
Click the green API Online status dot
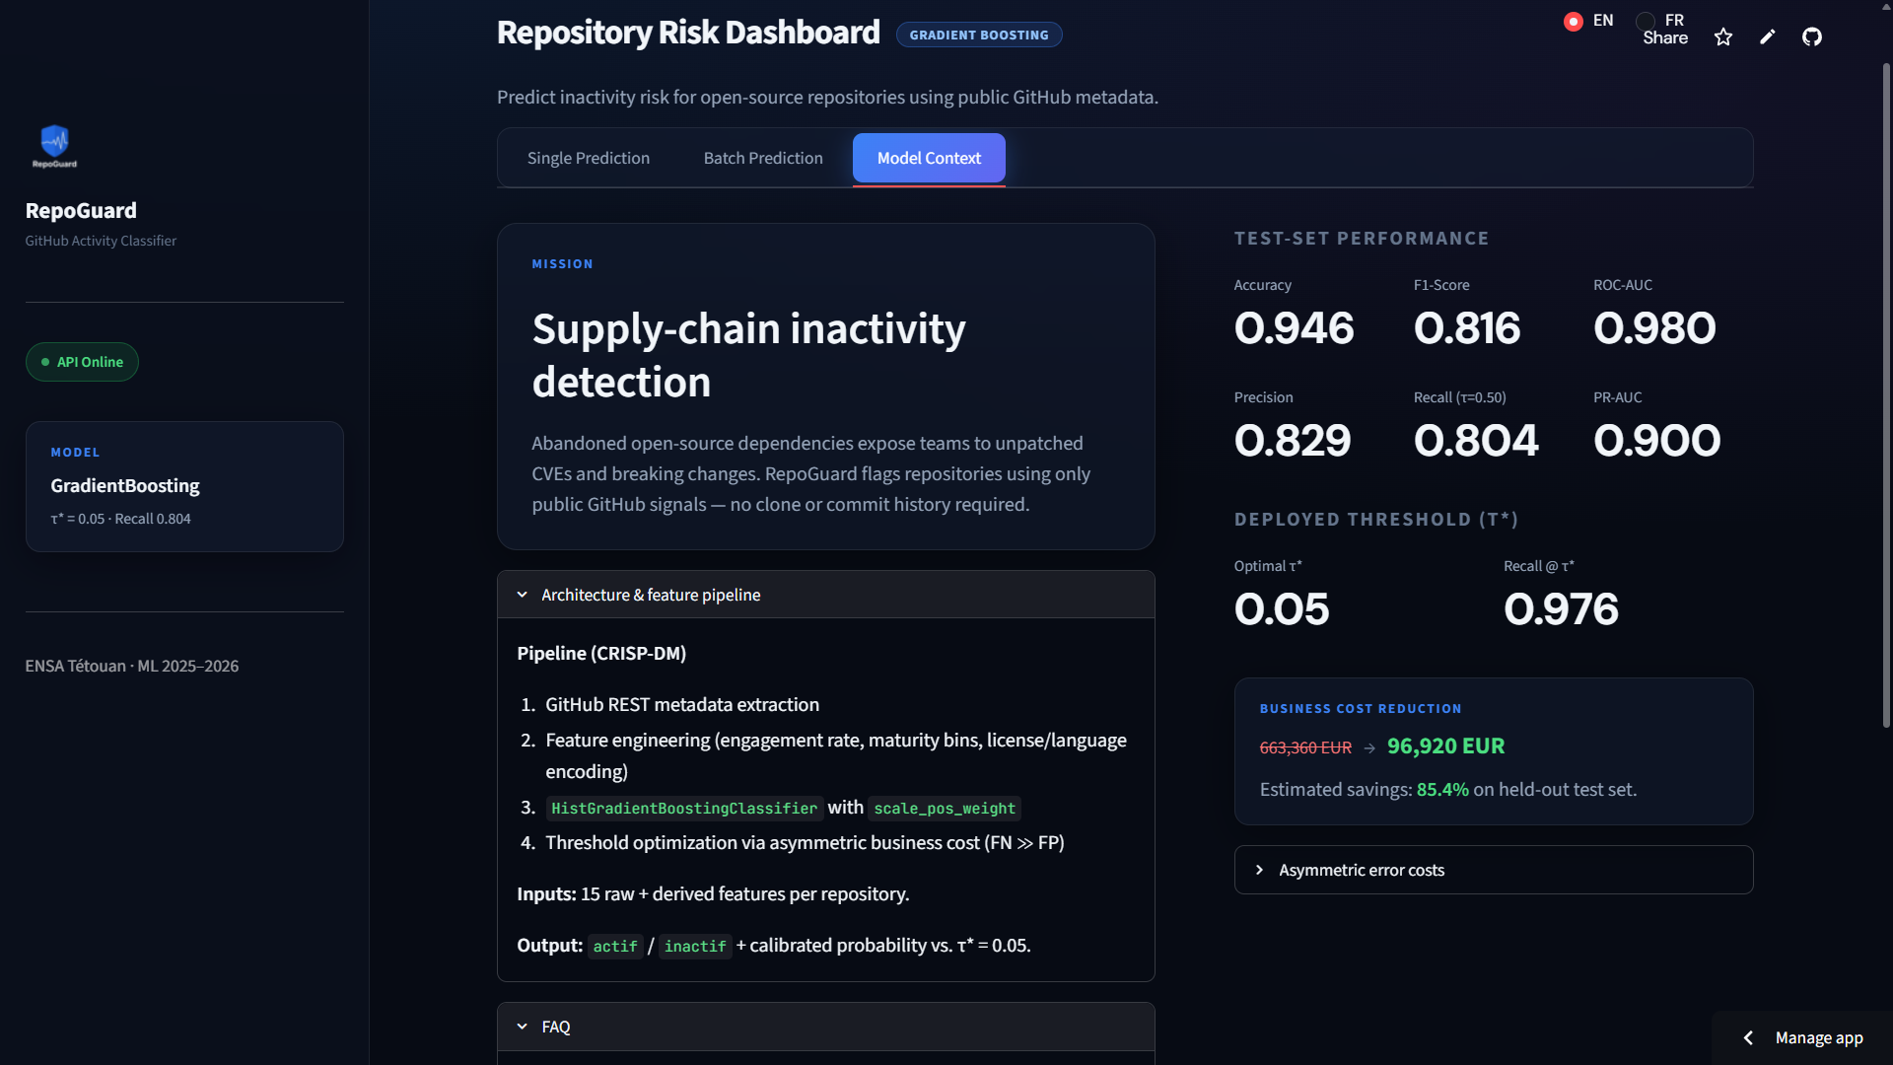click(x=45, y=362)
